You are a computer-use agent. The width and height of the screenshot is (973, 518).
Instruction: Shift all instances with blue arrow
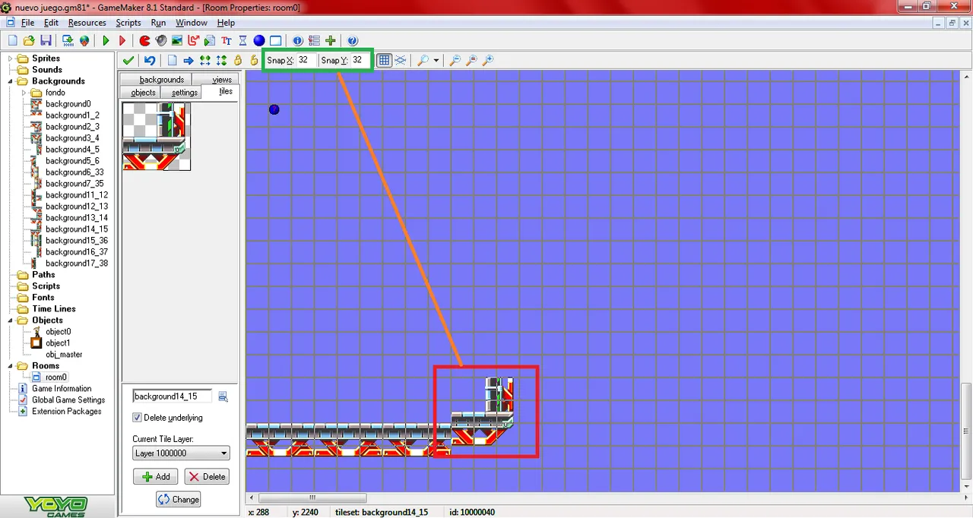point(189,60)
